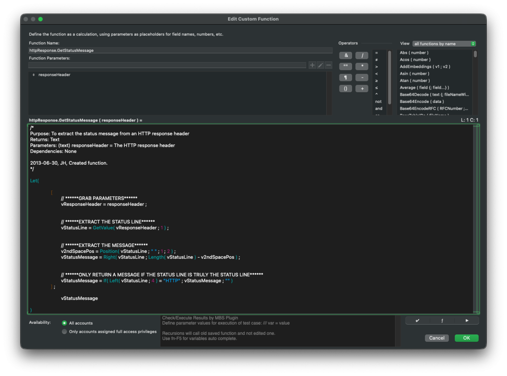
Task: Insert the double quotes operator
Action: pos(345,66)
